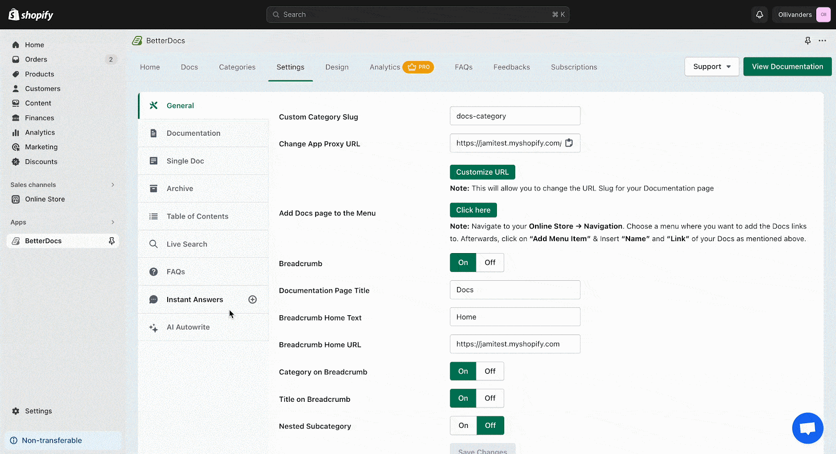Set Category on Breadcrumb to Off
Viewport: 836px width, 454px height.
point(490,371)
